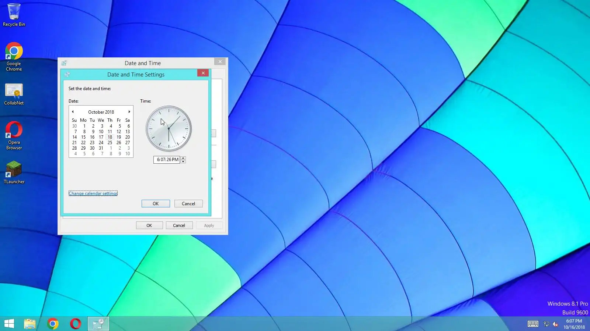Decrease the time with the down spinner
Viewport: 590px width, 331px height.
(x=183, y=161)
